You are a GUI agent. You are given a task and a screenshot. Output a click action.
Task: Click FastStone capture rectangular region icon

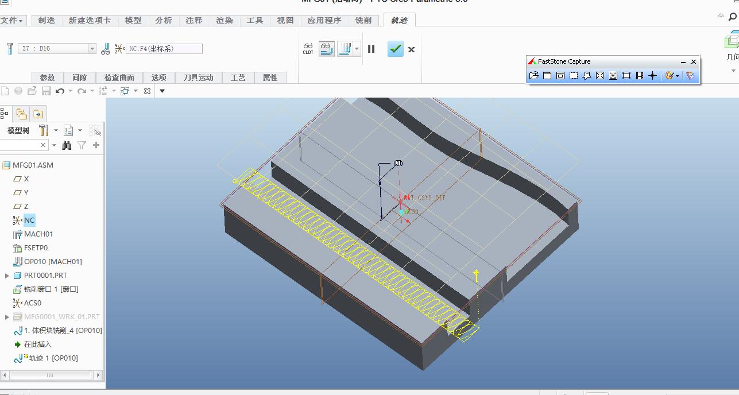573,75
